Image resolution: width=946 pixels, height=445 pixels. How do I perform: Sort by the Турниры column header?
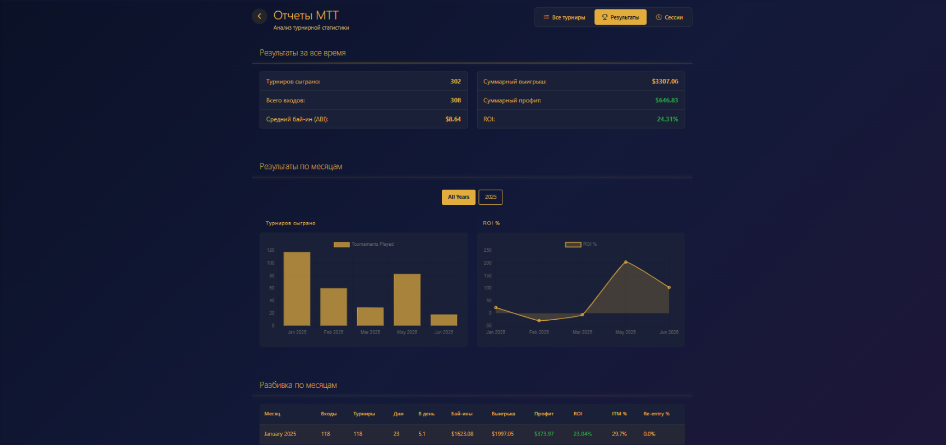pos(364,414)
